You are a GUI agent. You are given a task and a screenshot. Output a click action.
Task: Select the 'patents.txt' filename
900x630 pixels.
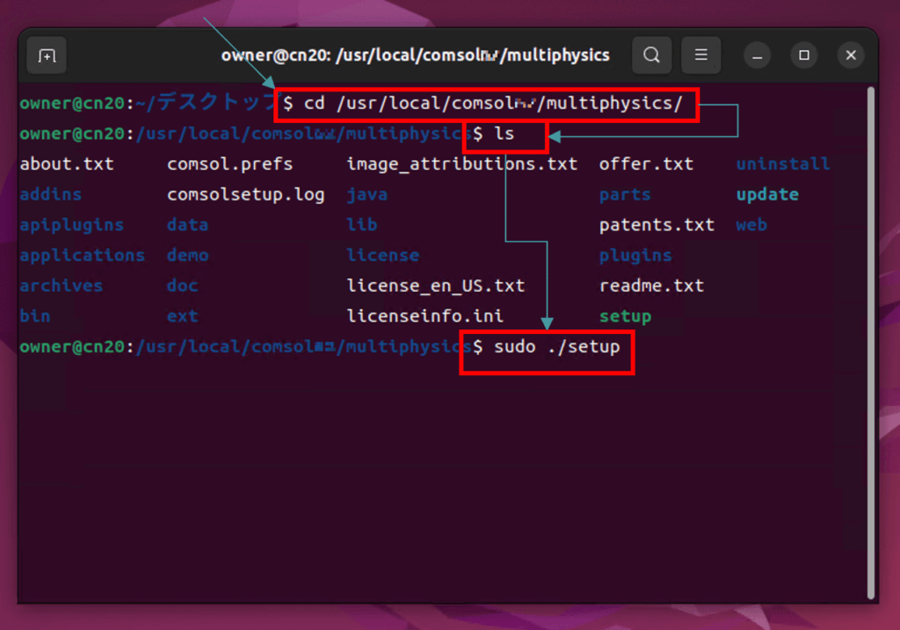pos(657,224)
